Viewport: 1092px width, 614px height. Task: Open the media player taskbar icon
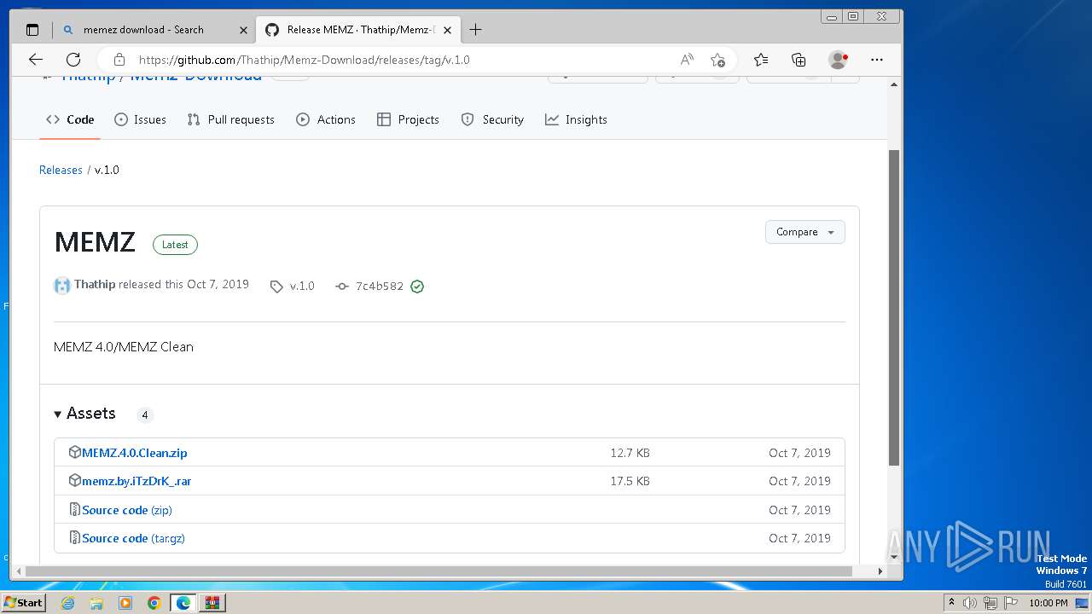pyautogui.click(x=125, y=603)
